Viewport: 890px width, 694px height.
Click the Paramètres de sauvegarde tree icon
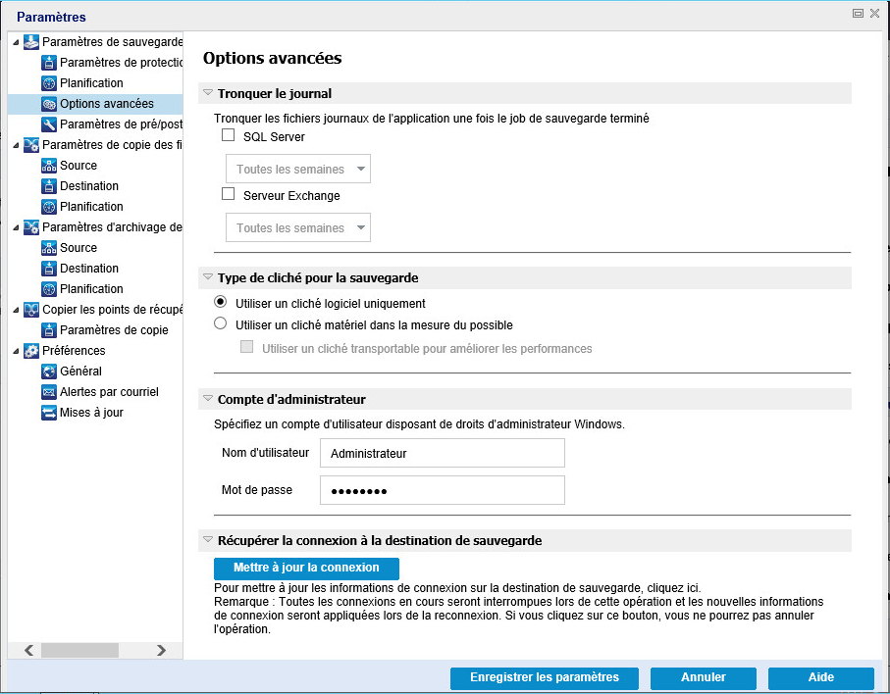[x=31, y=42]
